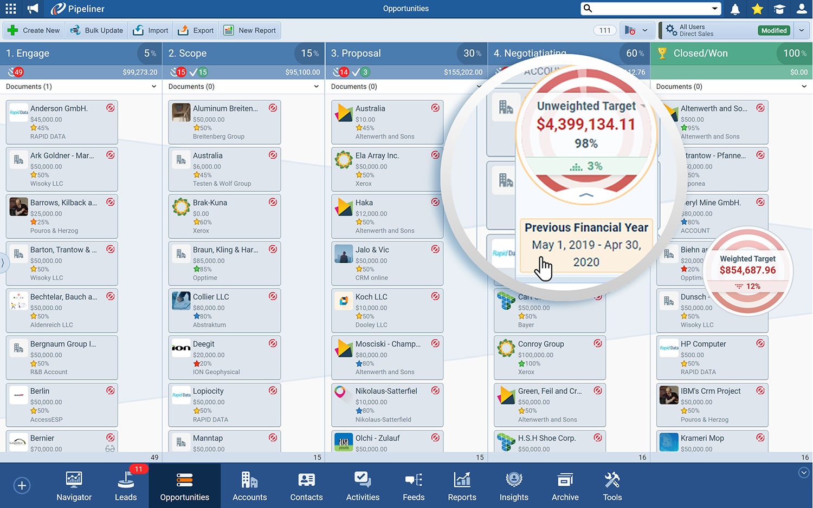813x508 pixels.
Task: Click the New Report button
Action: click(250, 30)
